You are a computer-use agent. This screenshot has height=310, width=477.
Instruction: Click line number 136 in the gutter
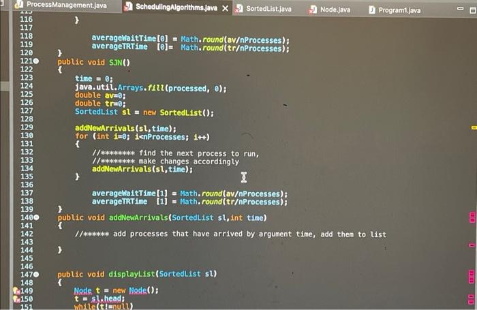27,185
